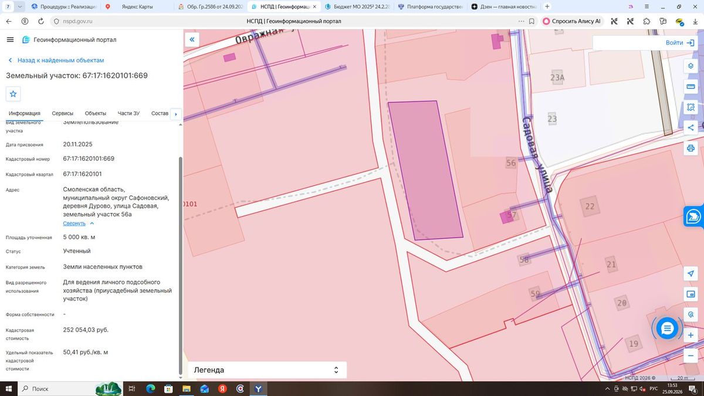Screen dimensions: 704x396
Task: Share the current map view
Action: (691, 128)
